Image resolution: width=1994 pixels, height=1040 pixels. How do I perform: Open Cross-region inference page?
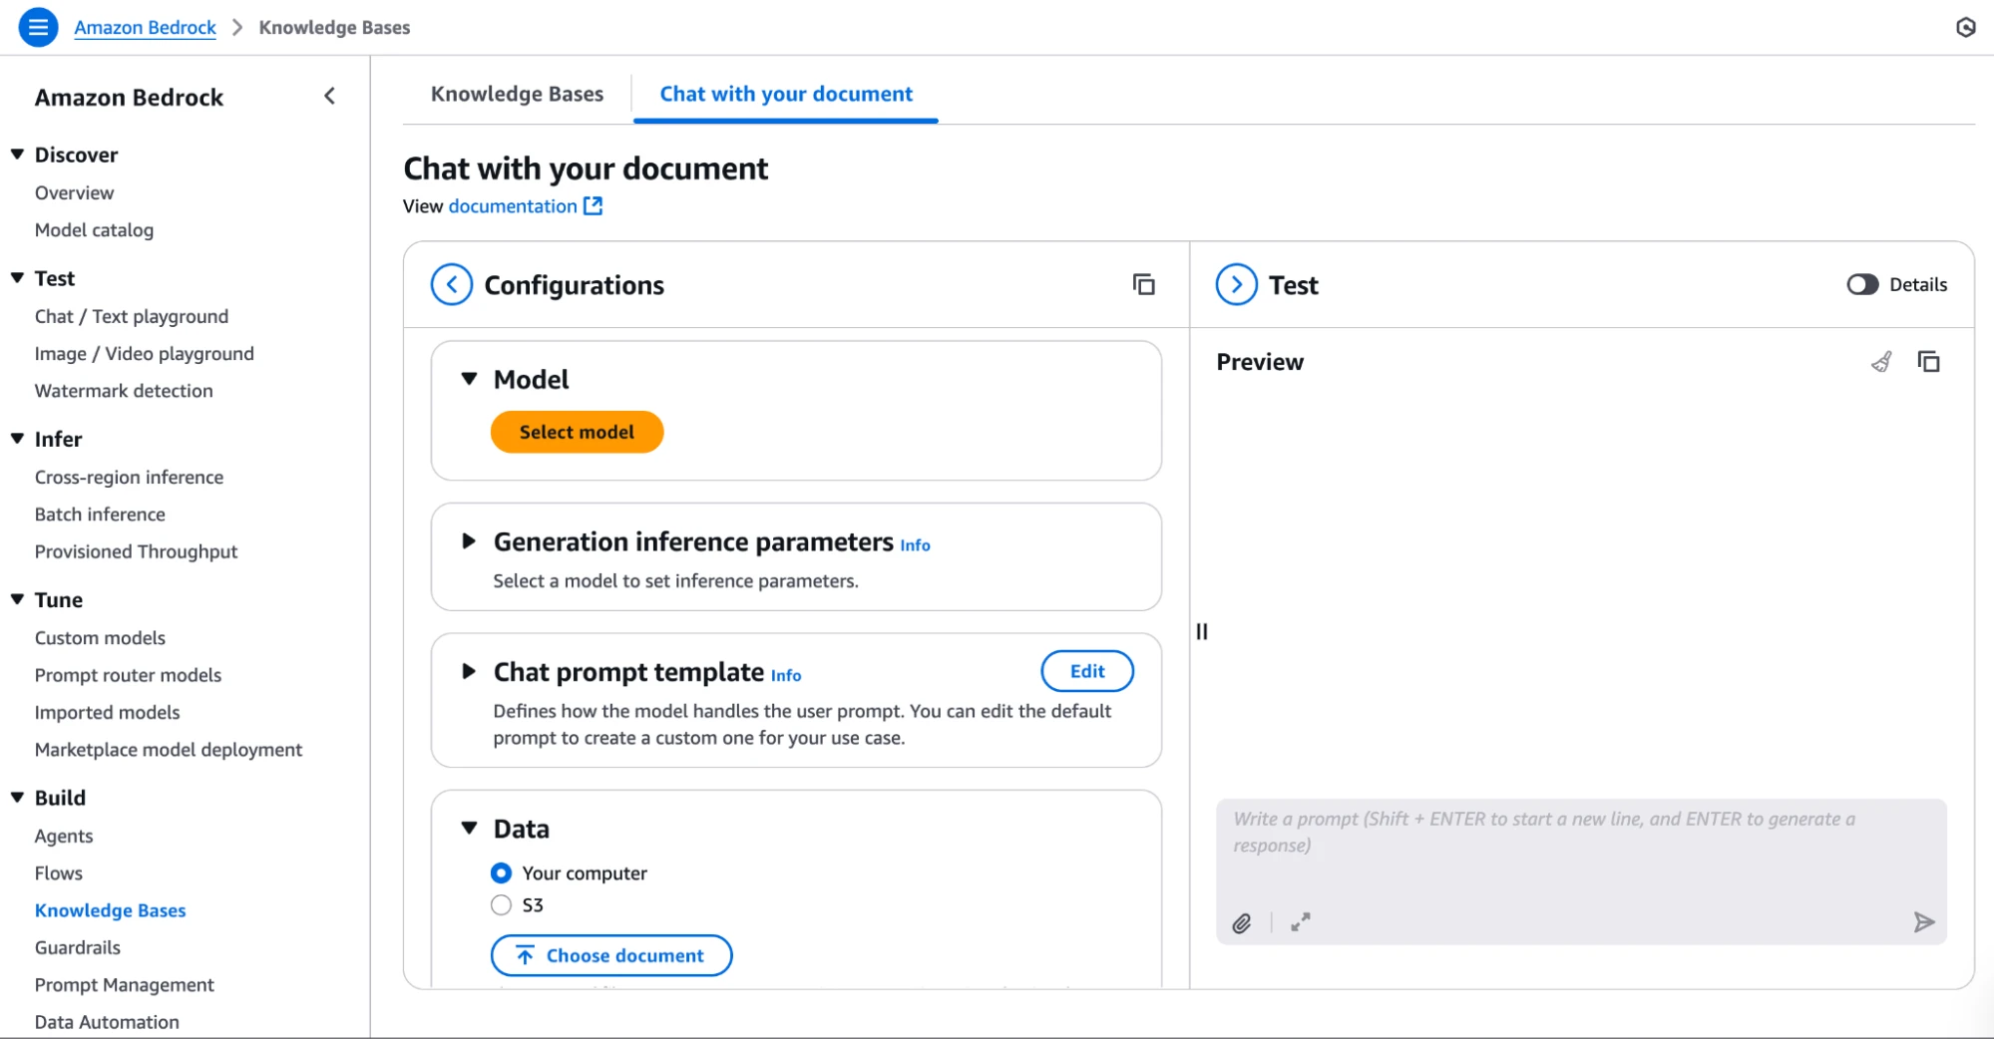(x=129, y=478)
